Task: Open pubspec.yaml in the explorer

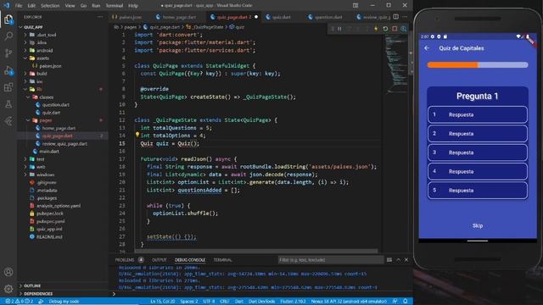Action: [x=51, y=221]
